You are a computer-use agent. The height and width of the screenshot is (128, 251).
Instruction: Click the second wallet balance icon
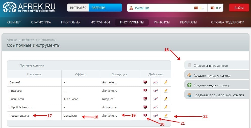[212, 8]
